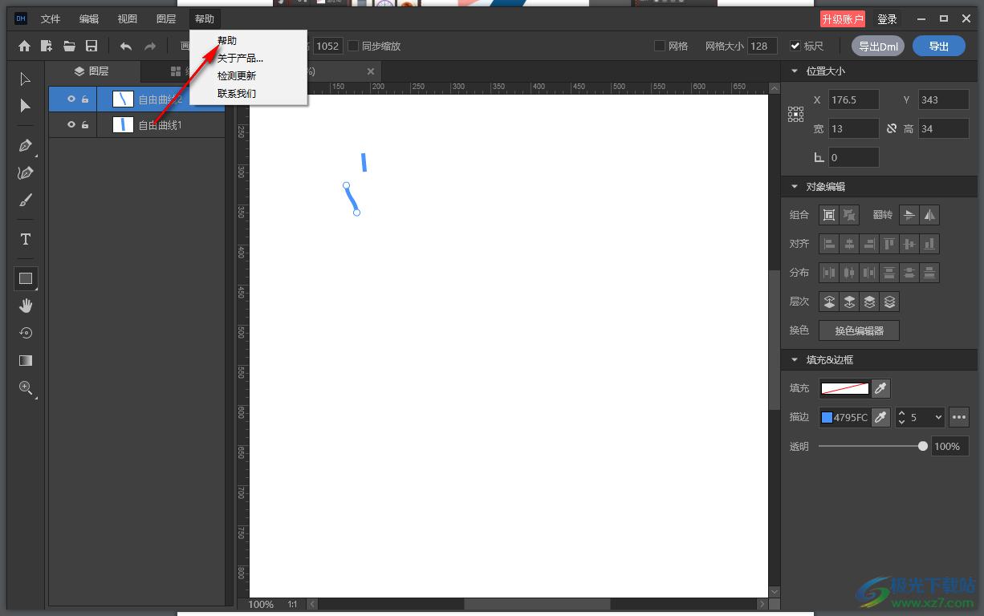Click the 导出Dml button
This screenshot has height=616, width=984.
click(878, 47)
